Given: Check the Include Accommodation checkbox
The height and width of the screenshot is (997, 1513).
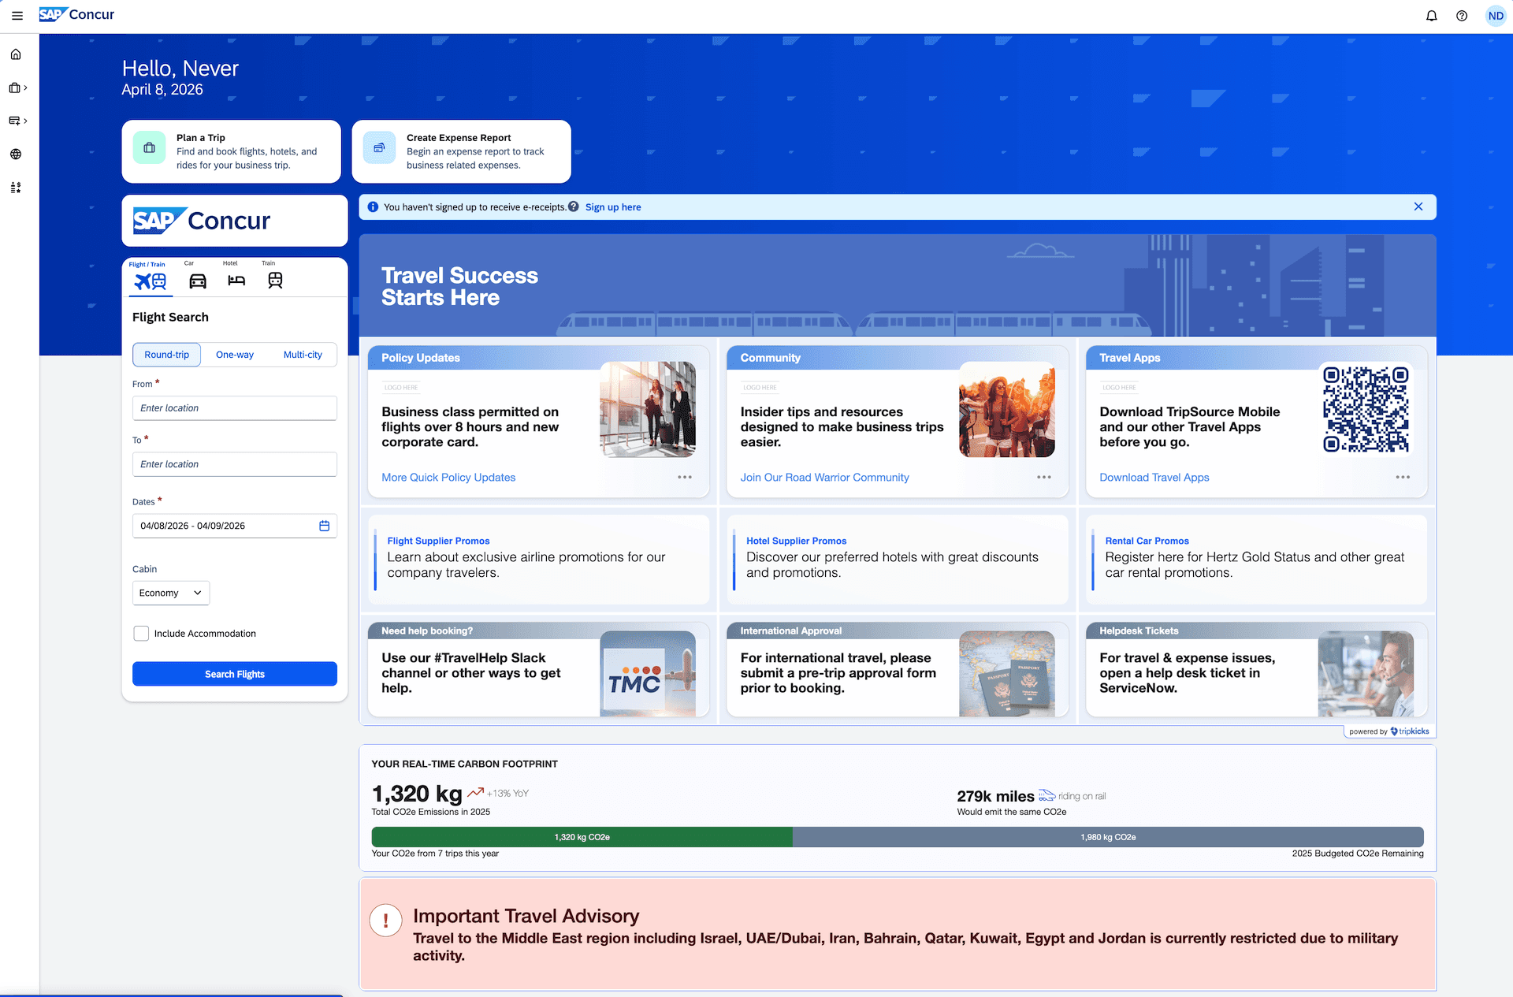Looking at the screenshot, I should pyautogui.click(x=141, y=634).
